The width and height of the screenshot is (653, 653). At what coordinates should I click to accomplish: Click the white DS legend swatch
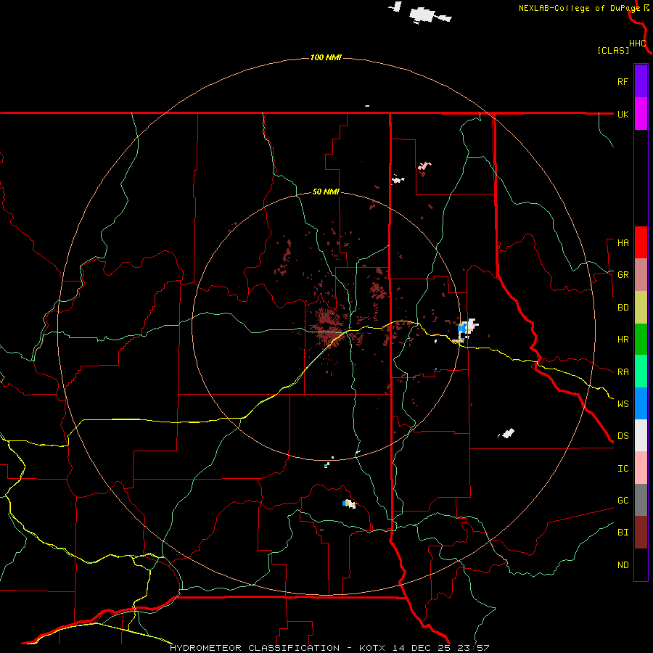(x=641, y=435)
